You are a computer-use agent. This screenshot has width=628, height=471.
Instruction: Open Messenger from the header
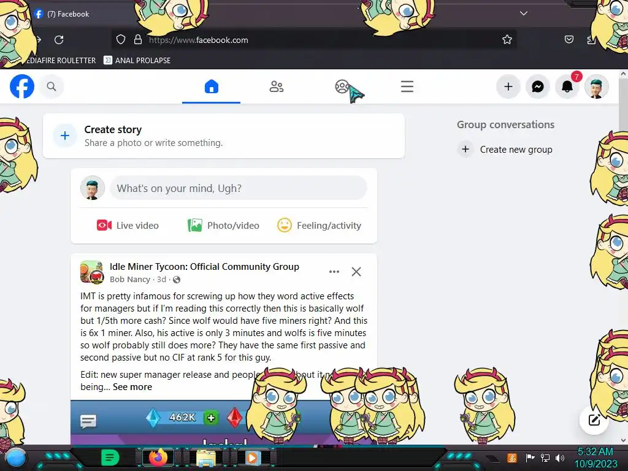537,86
